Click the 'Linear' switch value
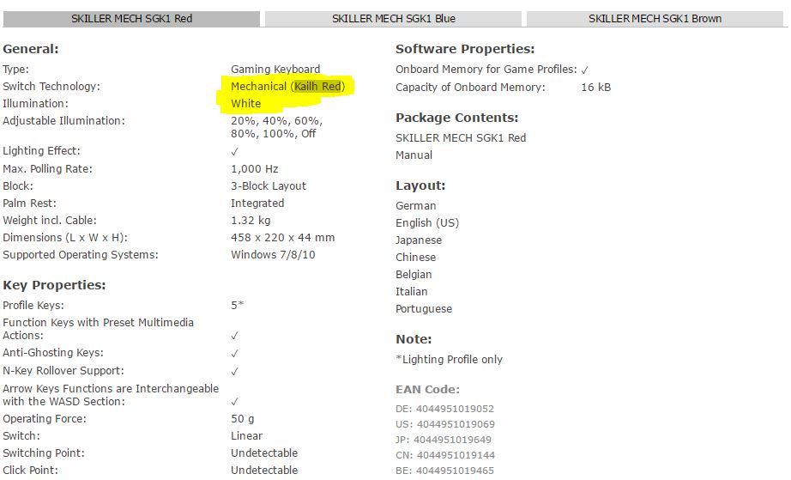791x480 pixels. click(247, 436)
